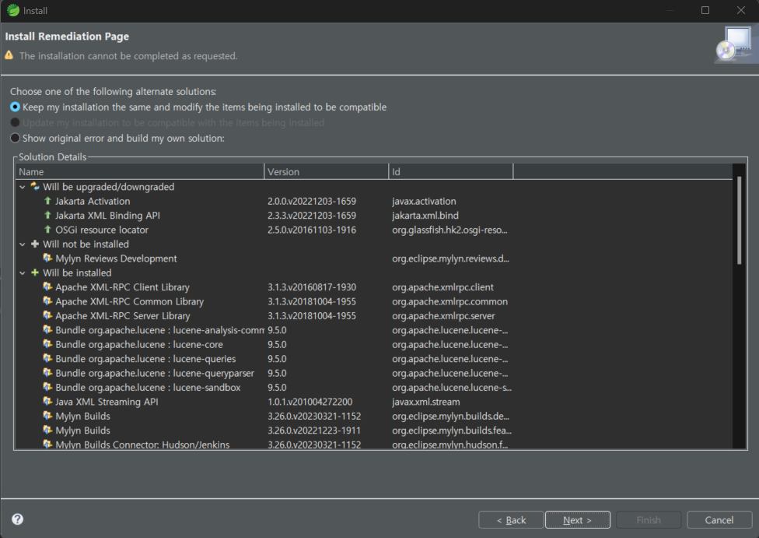Viewport: 759px width, 538px height.
Task: Select Apache XML-RPC Common Library name
Action: tap(130, 301)
